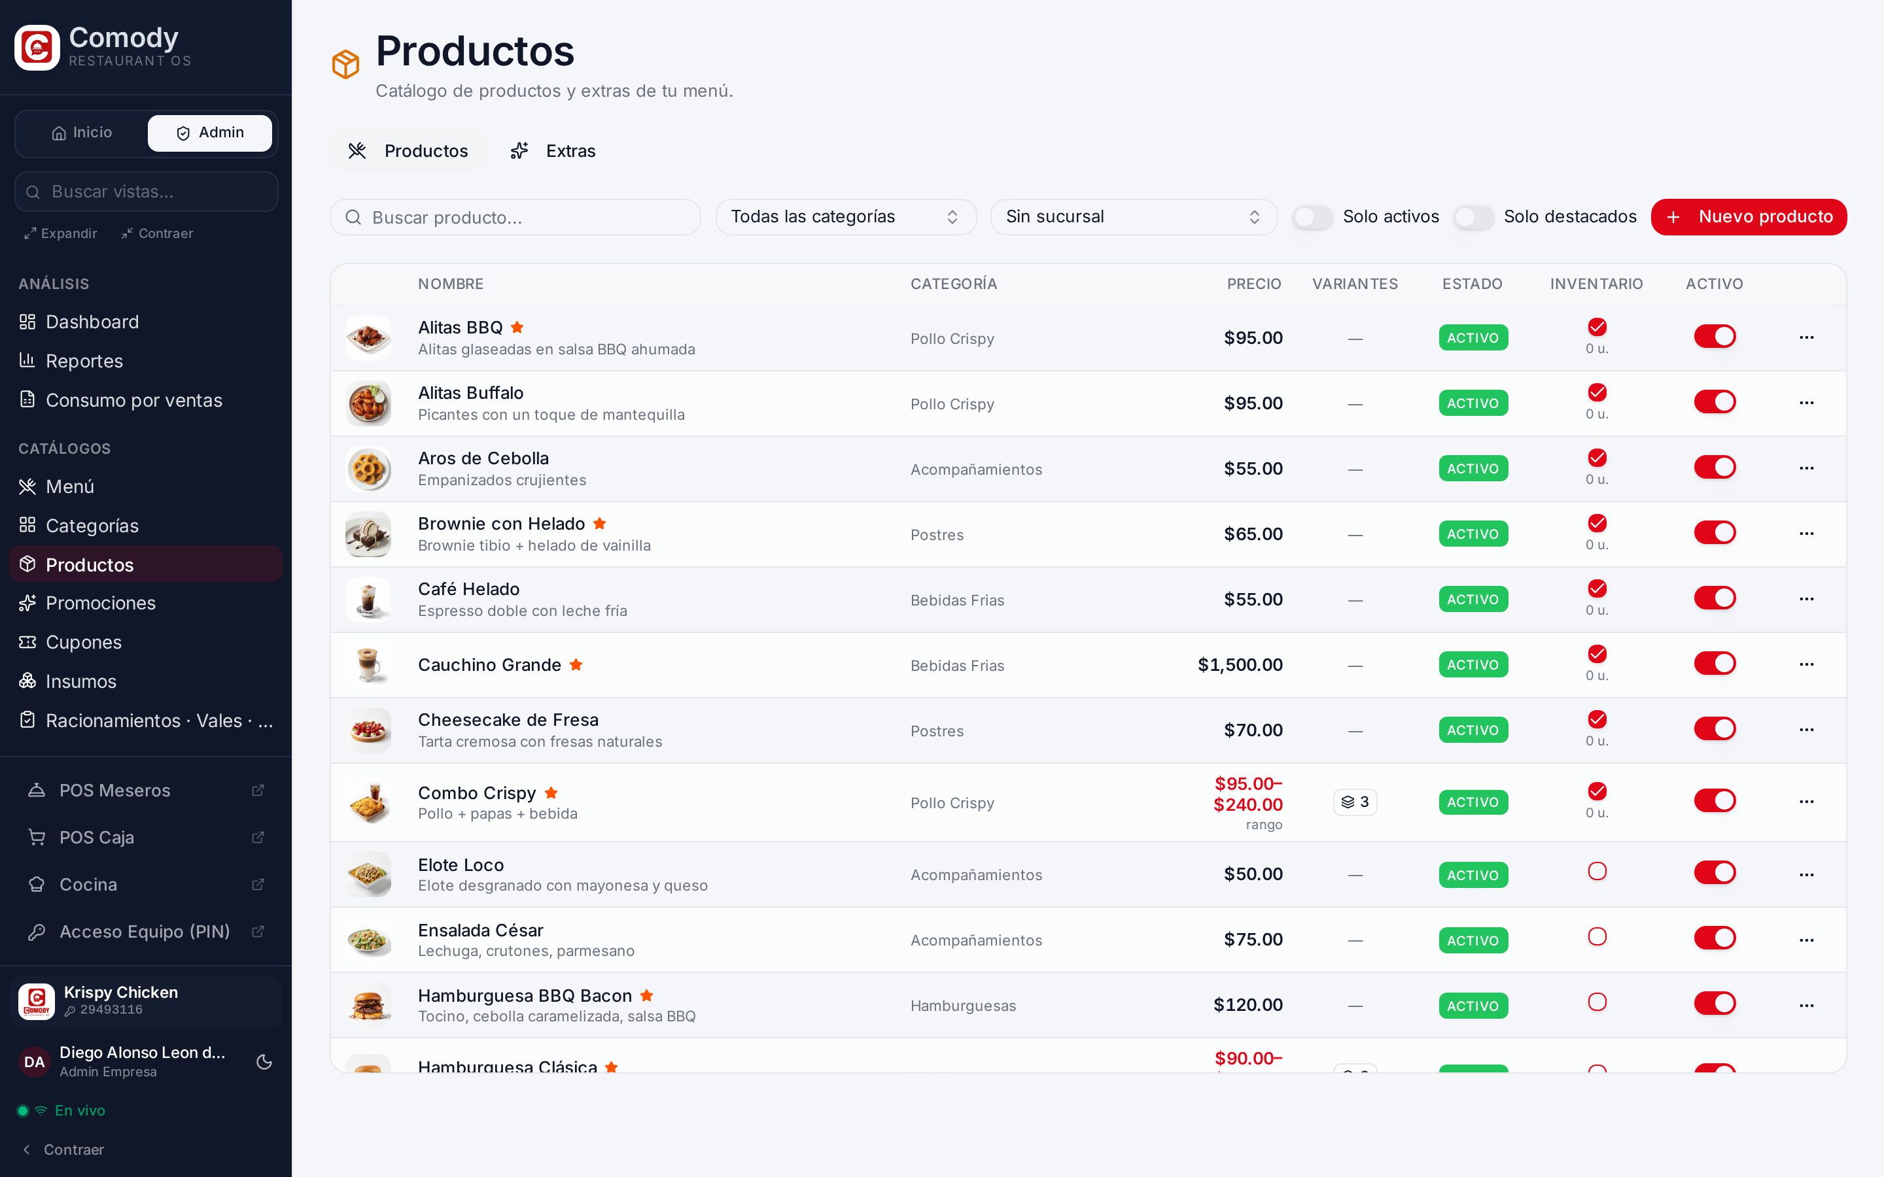Click inventory check icon for Café Helado
Screen dimensions: 1884x1177
[1597, 588]
